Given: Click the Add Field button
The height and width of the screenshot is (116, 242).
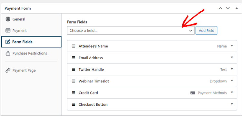Looking at the screenshot, I should 207,31.
